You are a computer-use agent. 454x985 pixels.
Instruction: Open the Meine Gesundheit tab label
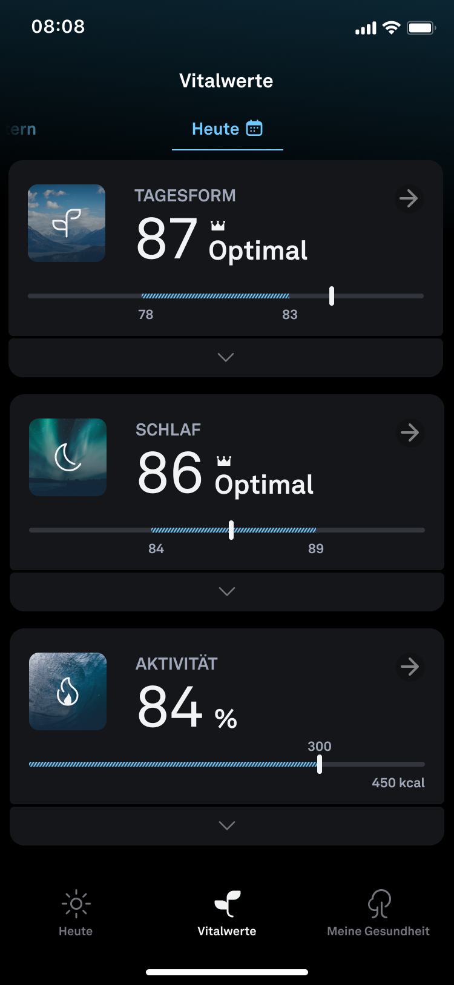click(378, 931)
